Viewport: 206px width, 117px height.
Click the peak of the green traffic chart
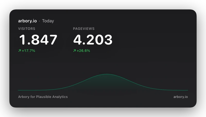[x=107, y=74]
